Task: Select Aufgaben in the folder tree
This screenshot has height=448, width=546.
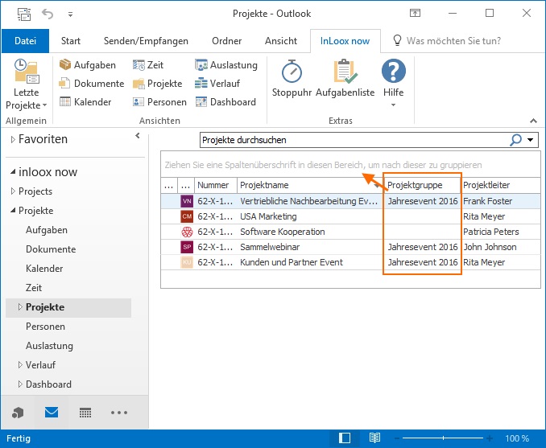Action: [47, 230]
